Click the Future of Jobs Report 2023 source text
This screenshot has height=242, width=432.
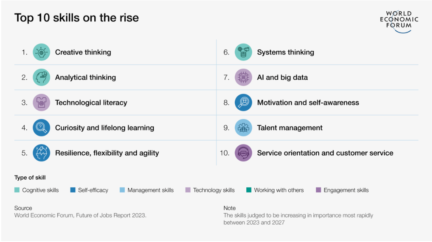80,215
